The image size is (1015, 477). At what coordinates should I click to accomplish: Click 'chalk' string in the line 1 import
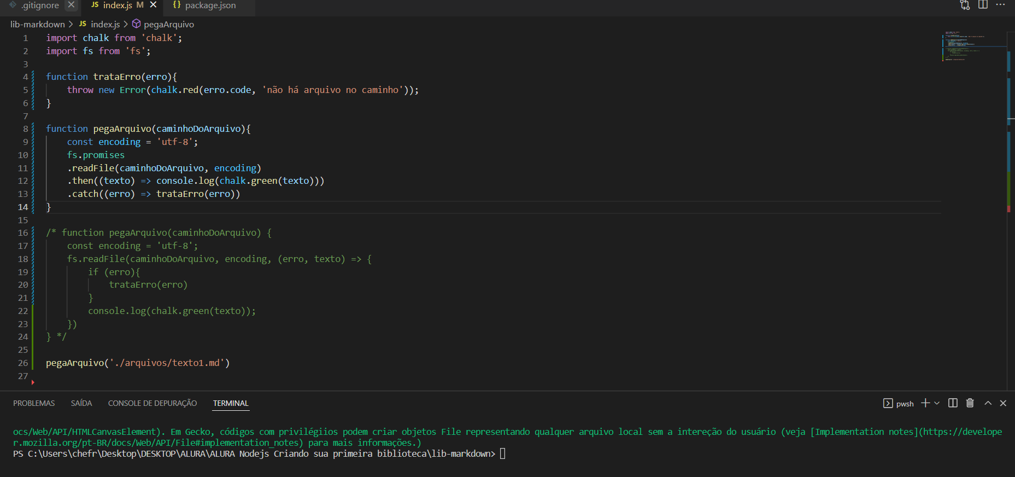point(159,38)
